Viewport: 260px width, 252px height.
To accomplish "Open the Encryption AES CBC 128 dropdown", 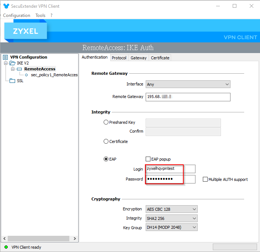I will coord(171,209).
